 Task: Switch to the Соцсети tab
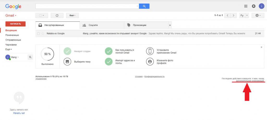(x=102, y=25)
